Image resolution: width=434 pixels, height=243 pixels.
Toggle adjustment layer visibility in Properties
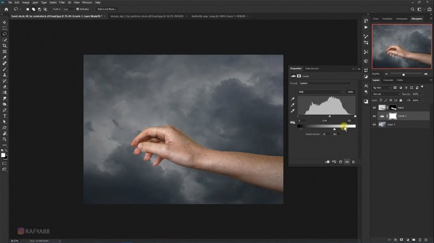tap(347, 162)
